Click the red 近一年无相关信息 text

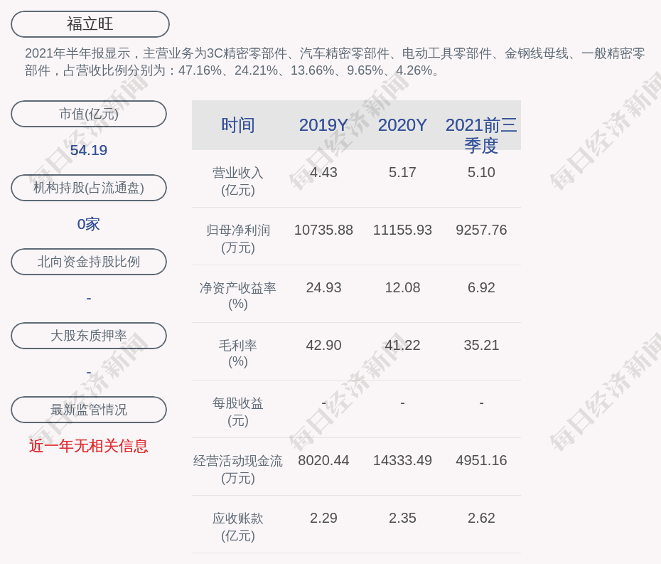coord(89,446)
